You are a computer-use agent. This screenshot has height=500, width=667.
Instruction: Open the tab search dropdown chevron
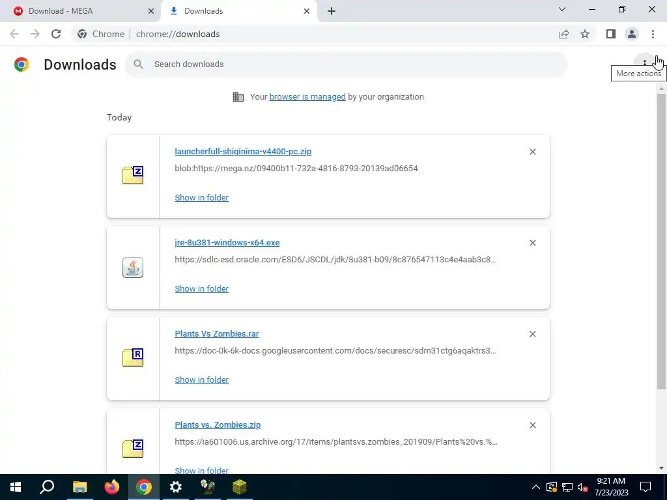coord(562,9)
